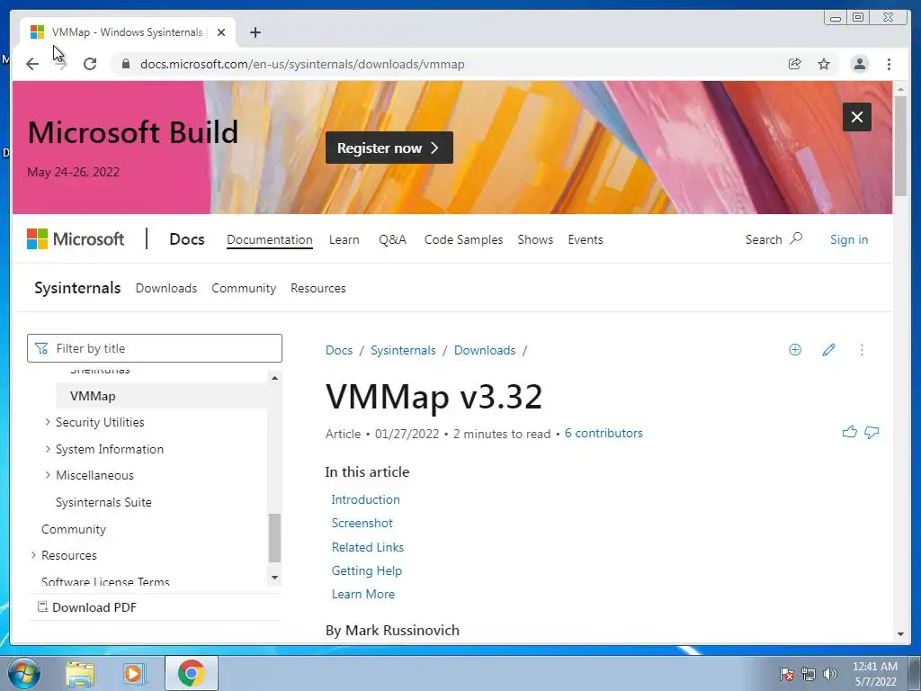Click the sidebar scrollbar thumb

pos(274,538)
